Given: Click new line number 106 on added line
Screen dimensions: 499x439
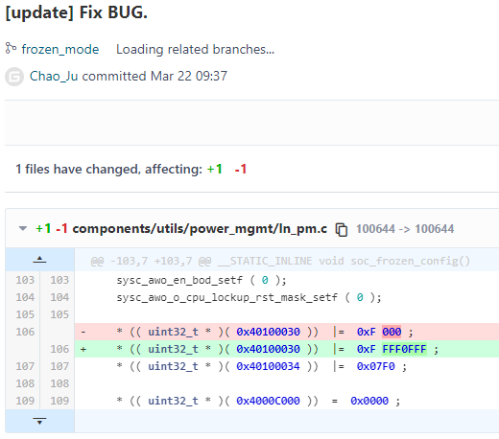Looking at the screenshot, I should (59, 349).
